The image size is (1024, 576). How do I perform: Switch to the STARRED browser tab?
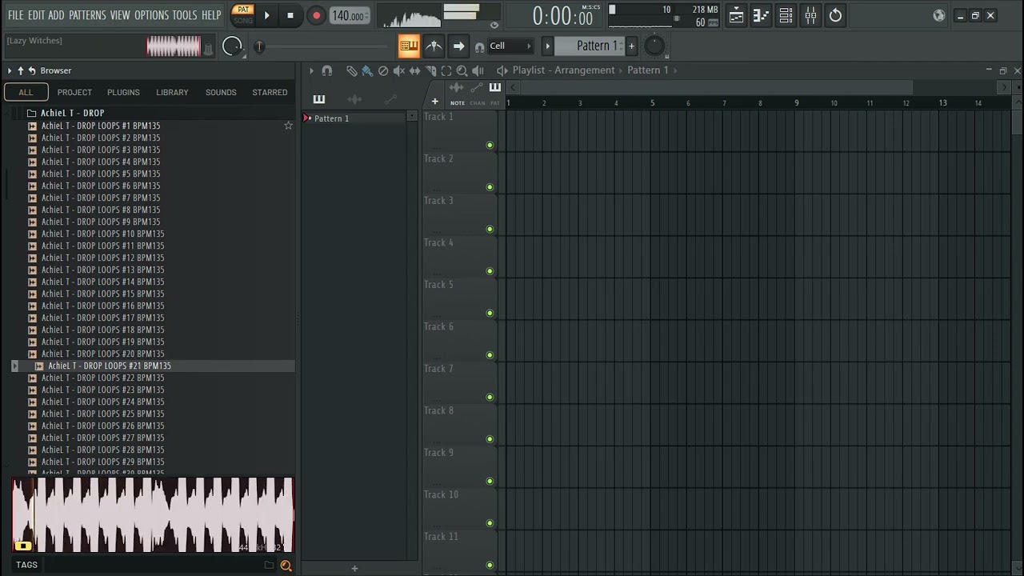click(x=270, y=92)
